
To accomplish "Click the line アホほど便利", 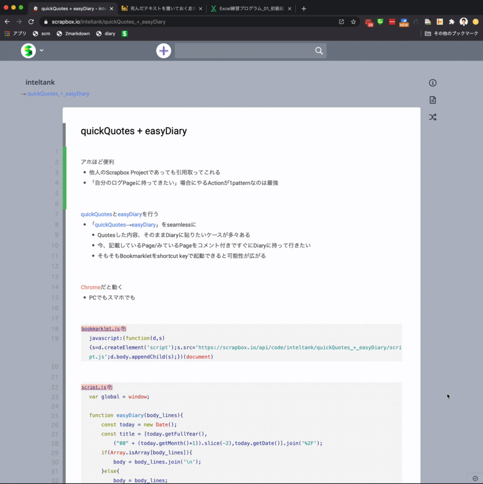I will point(98,162).
